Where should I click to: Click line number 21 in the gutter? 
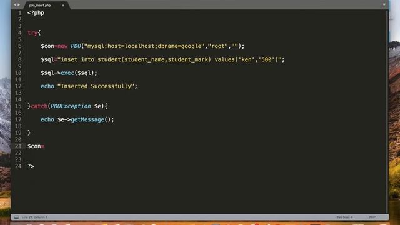pyautogui.click(x=18, y=146)
